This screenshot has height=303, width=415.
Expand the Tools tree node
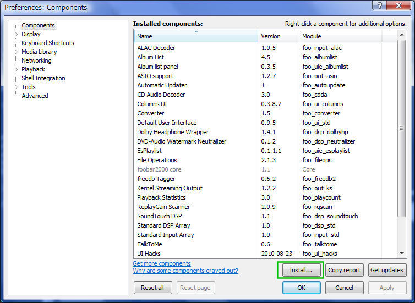pyautogui.click(x=16, y=87)
